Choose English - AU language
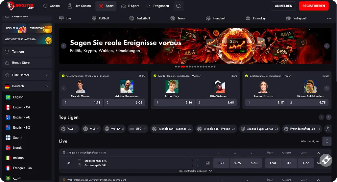The width and height of the screenshot is (337, 182). point(27,117)
